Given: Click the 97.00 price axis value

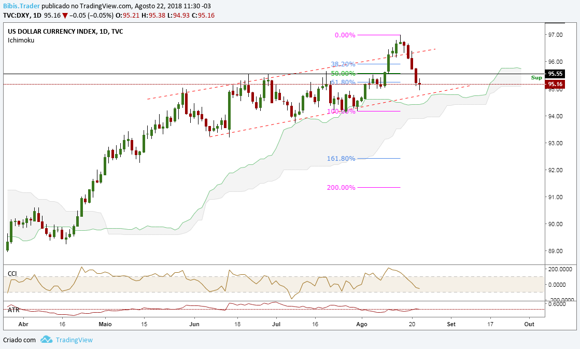Looking at the screenshot, I should (555, 35).
